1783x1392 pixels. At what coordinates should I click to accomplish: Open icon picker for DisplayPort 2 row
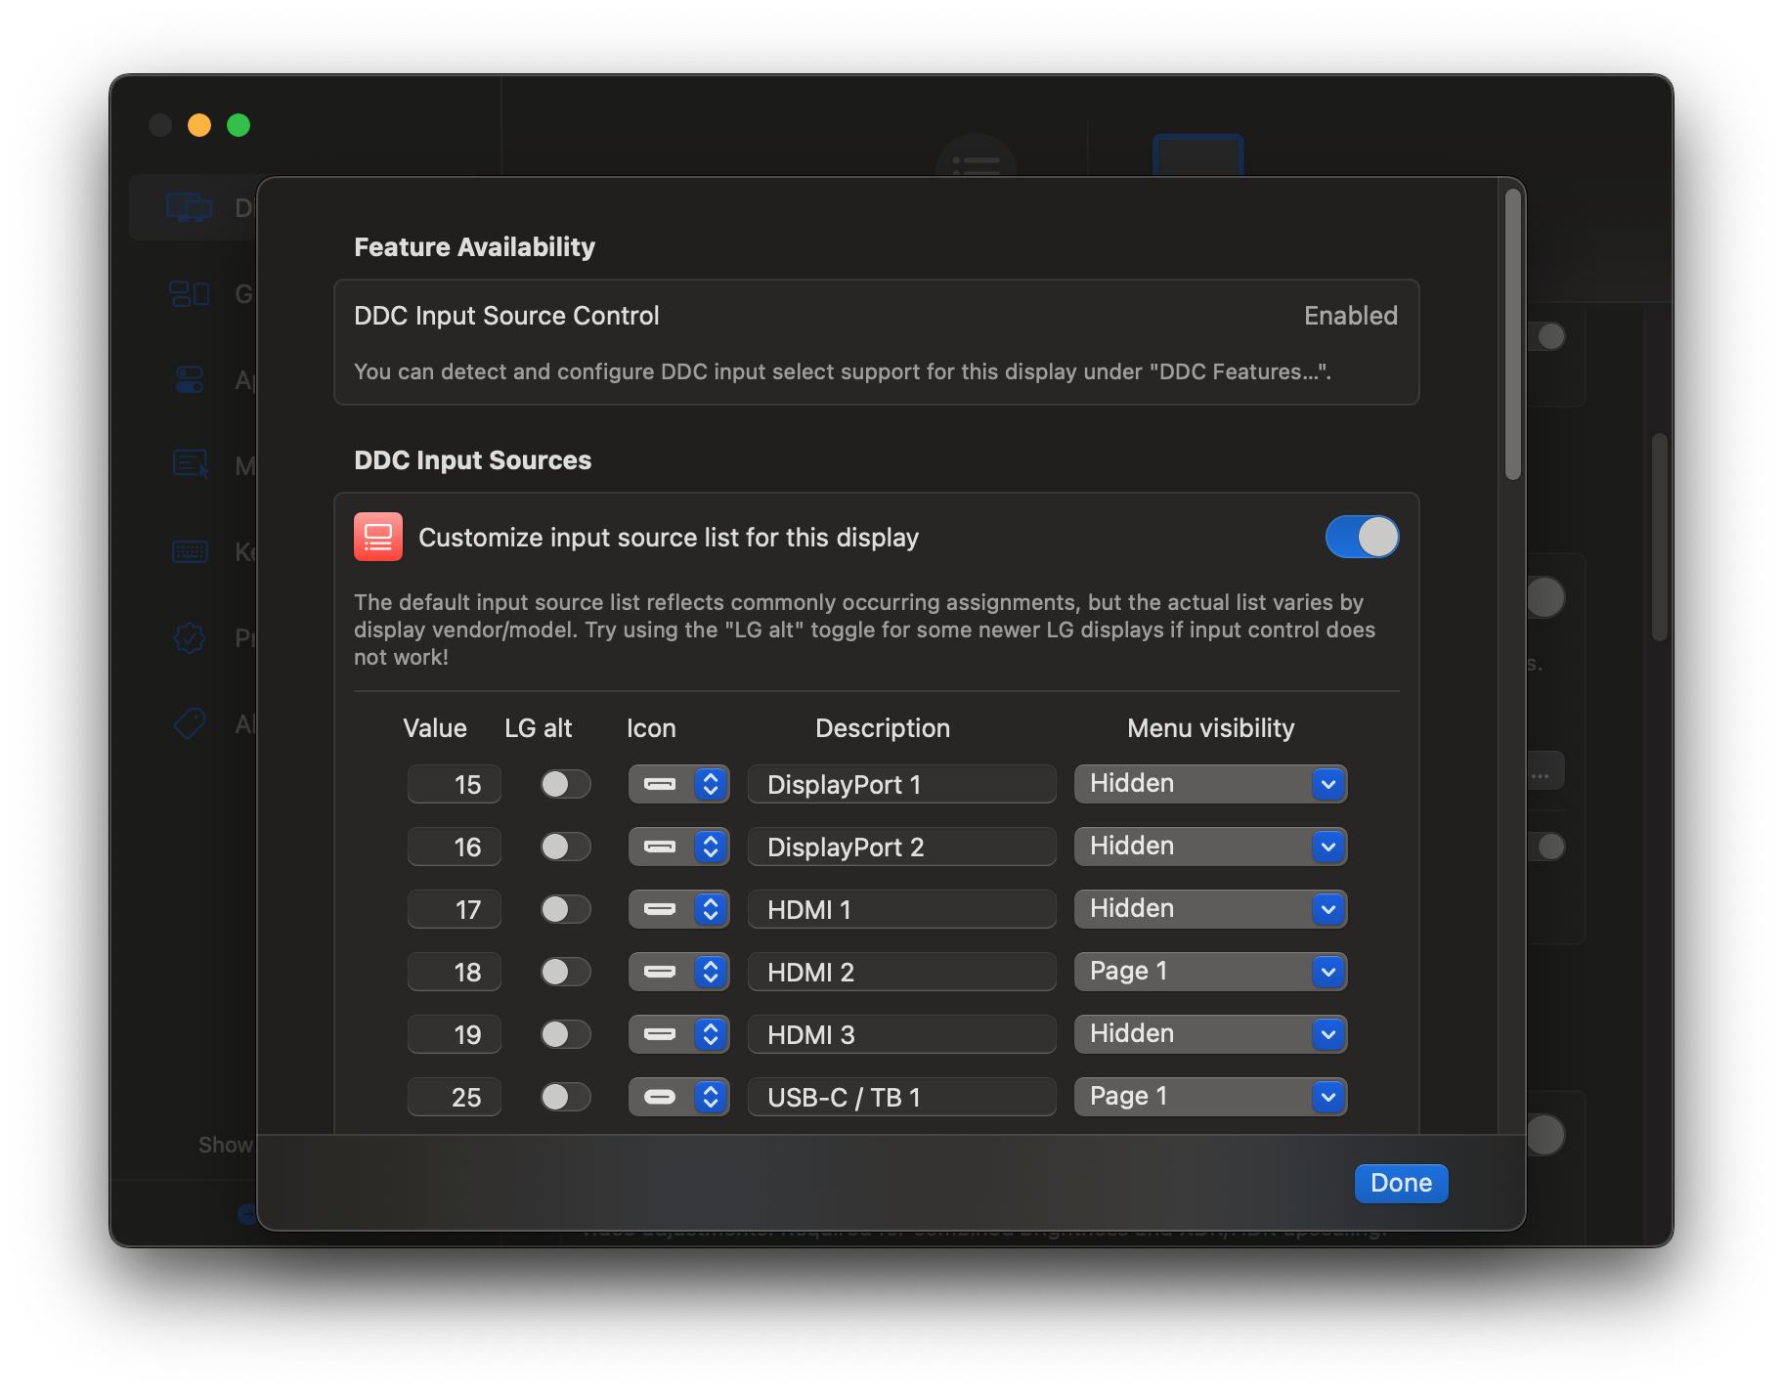point(678,847)
